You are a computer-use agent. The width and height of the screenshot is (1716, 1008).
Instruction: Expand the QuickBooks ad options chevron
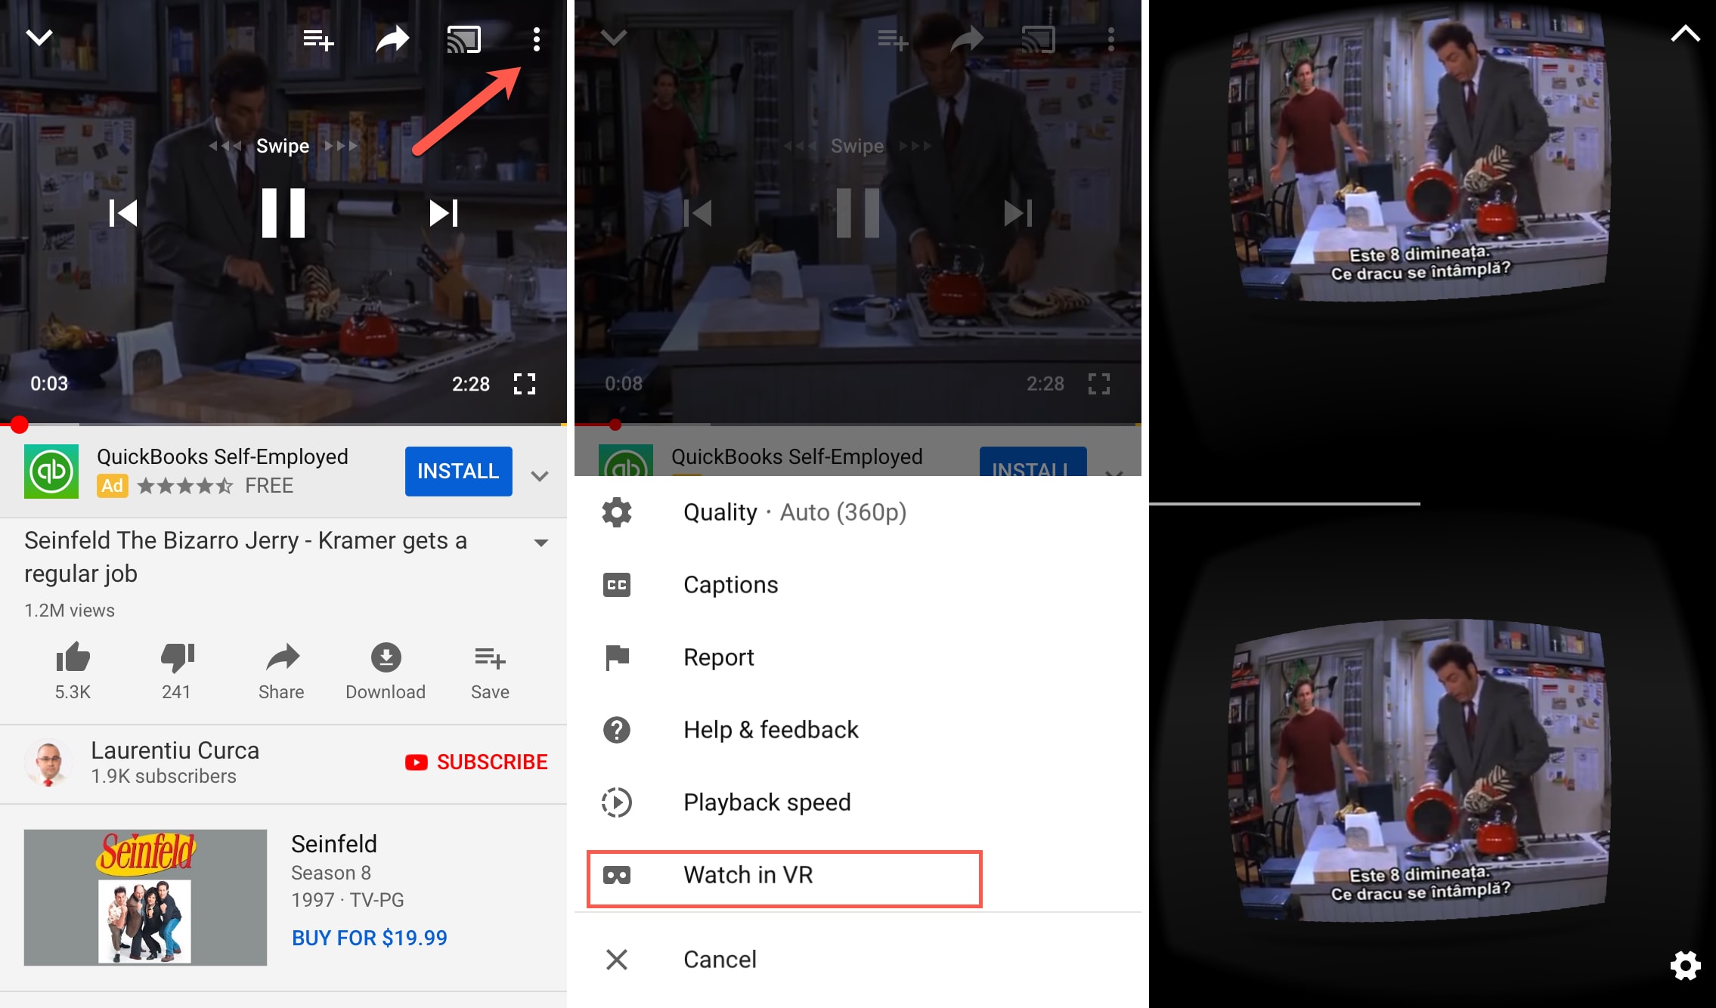coord(540,476)
